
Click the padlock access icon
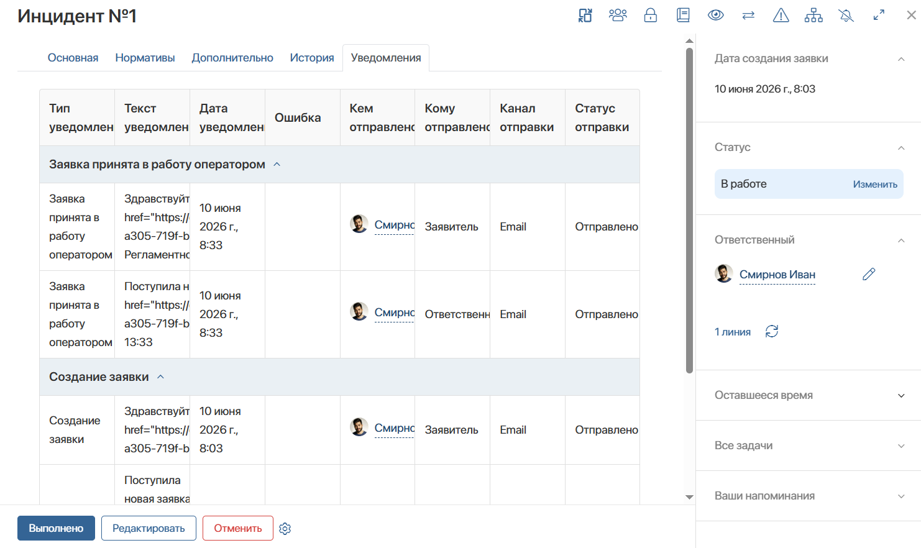click(651, 16)
